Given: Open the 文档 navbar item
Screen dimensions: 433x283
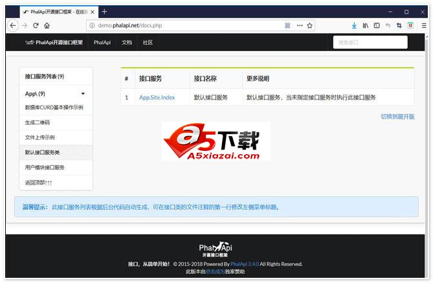Looking at the screenshot, I should point(127,42).
